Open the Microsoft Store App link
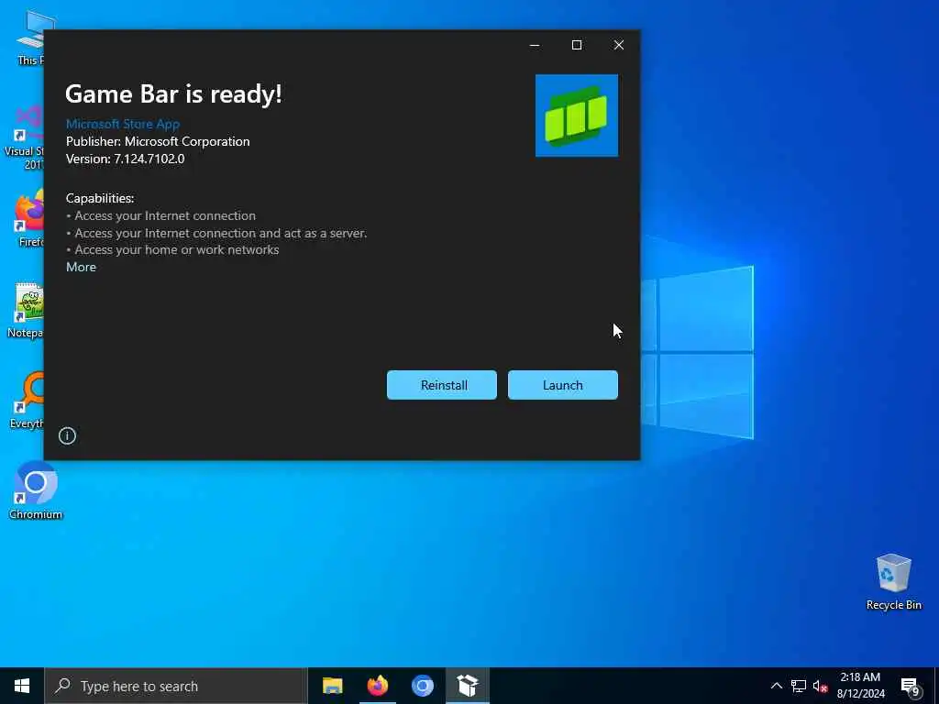This screenshot has width=939, height=704. 123,124
